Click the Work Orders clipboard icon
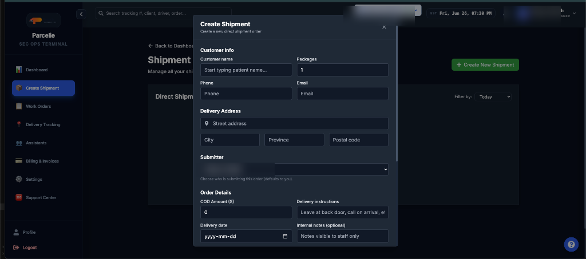 (x=19, y=106)
